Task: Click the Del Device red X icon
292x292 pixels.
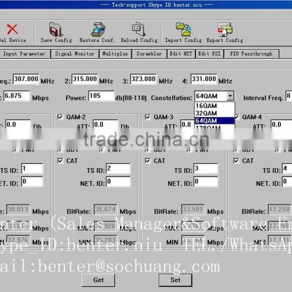Action: pos(12,29)
